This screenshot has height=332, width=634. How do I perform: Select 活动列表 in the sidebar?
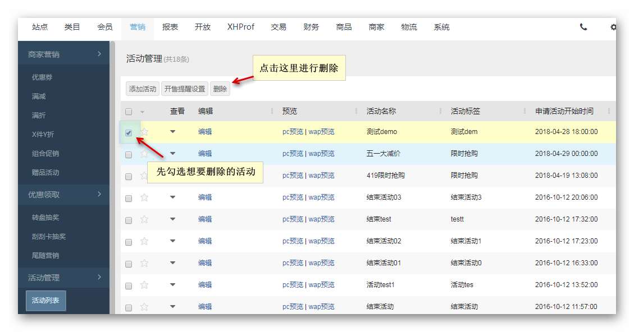[x=45, y=301]
